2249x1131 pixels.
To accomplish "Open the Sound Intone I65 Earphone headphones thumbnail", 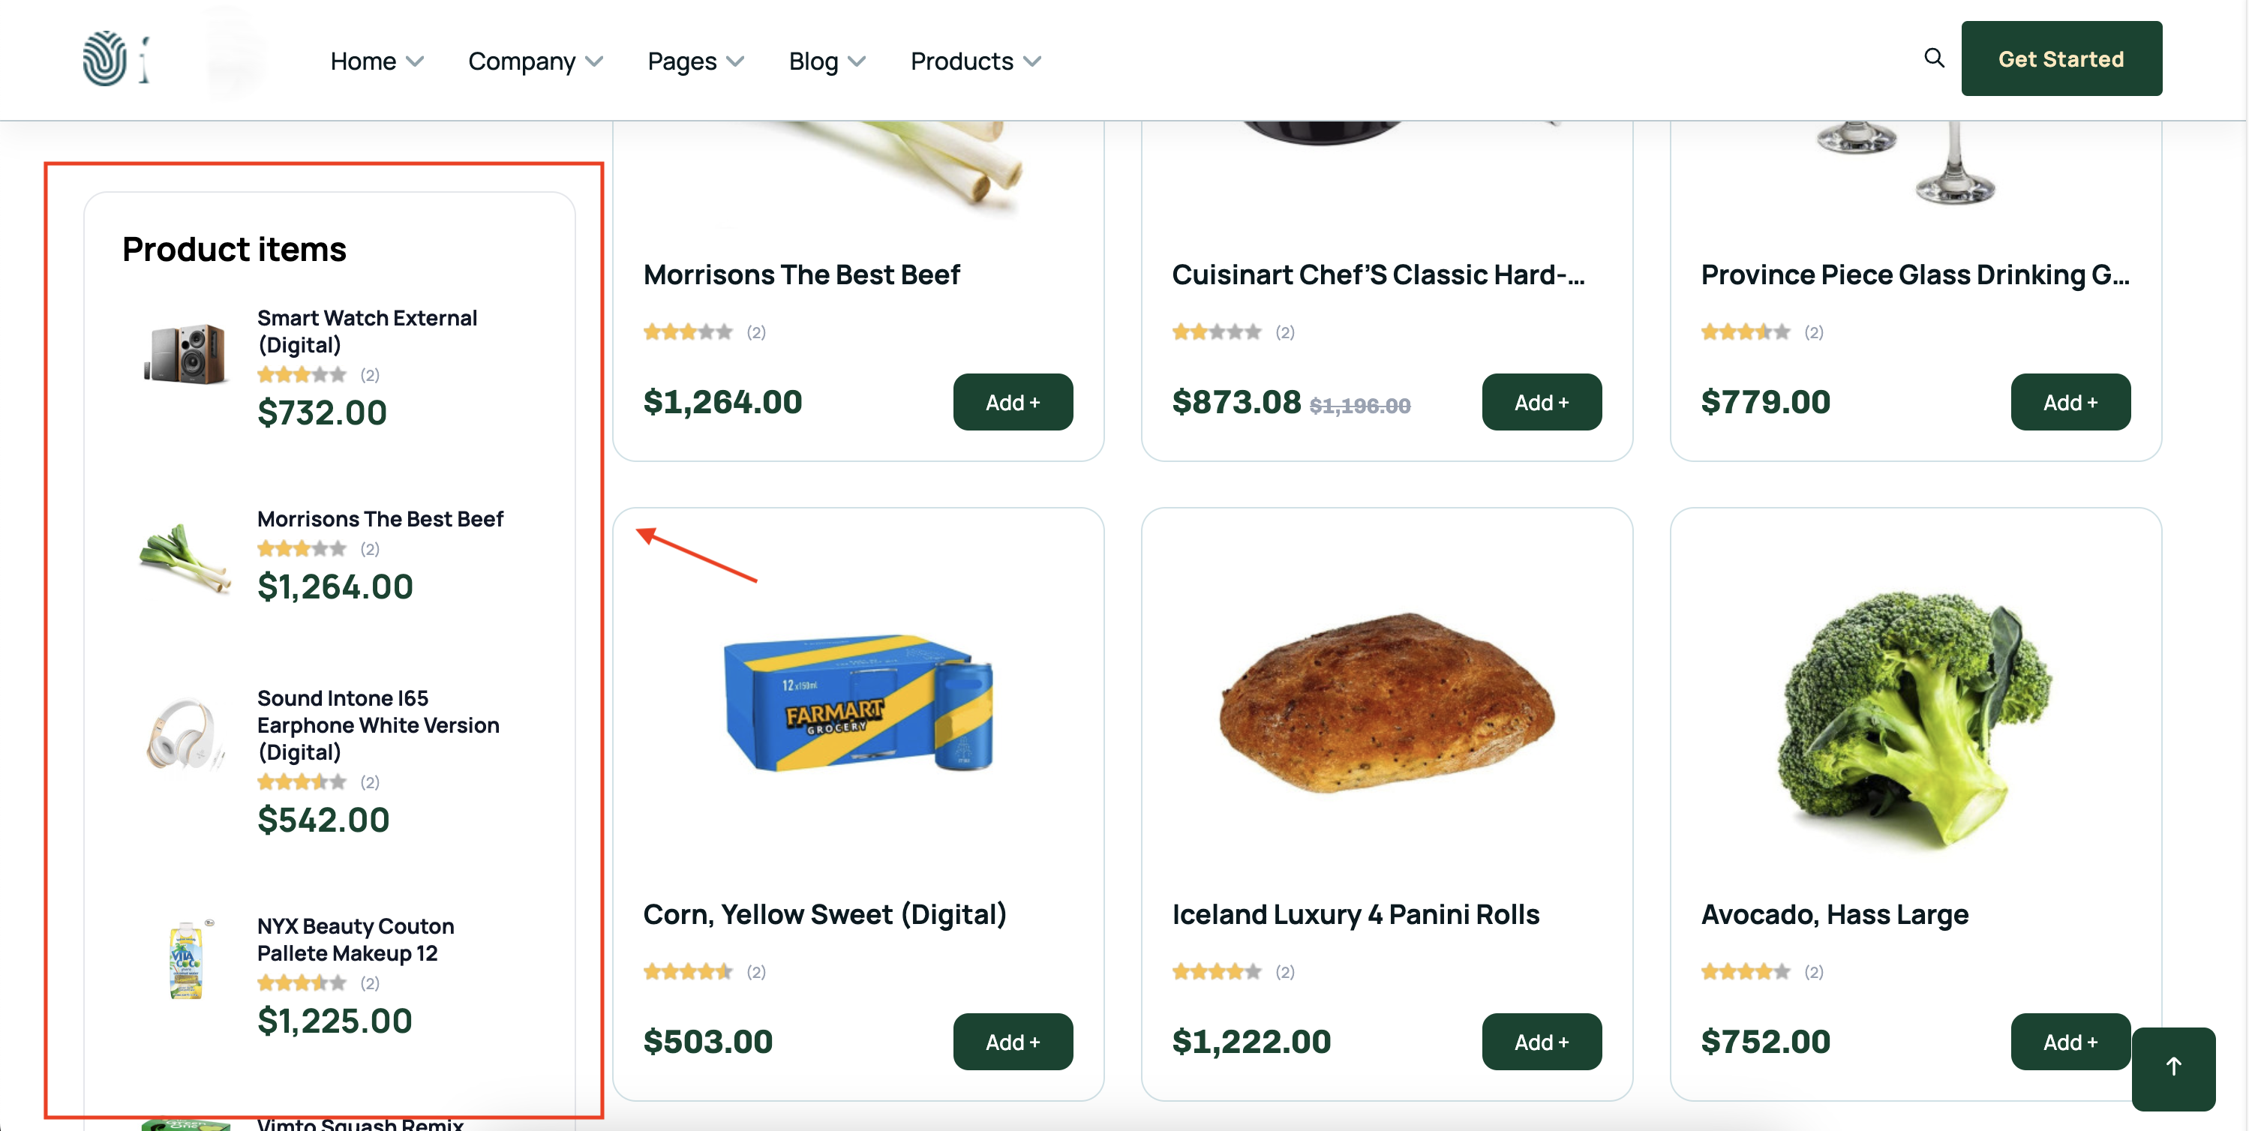I will coord(185,734).
